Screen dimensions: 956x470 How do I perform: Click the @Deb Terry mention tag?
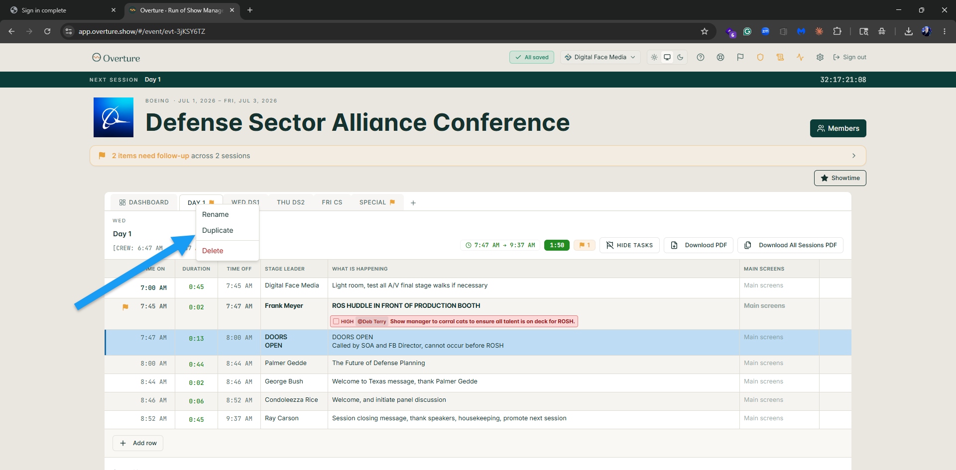click(x=372, y=321)
